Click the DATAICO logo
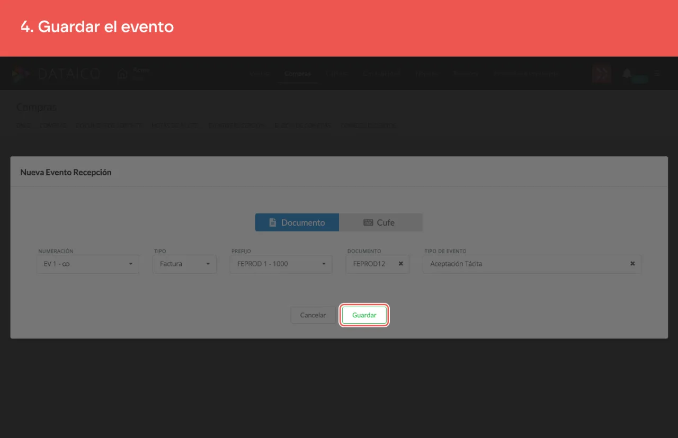678x438 pixels. click(56, 74)
